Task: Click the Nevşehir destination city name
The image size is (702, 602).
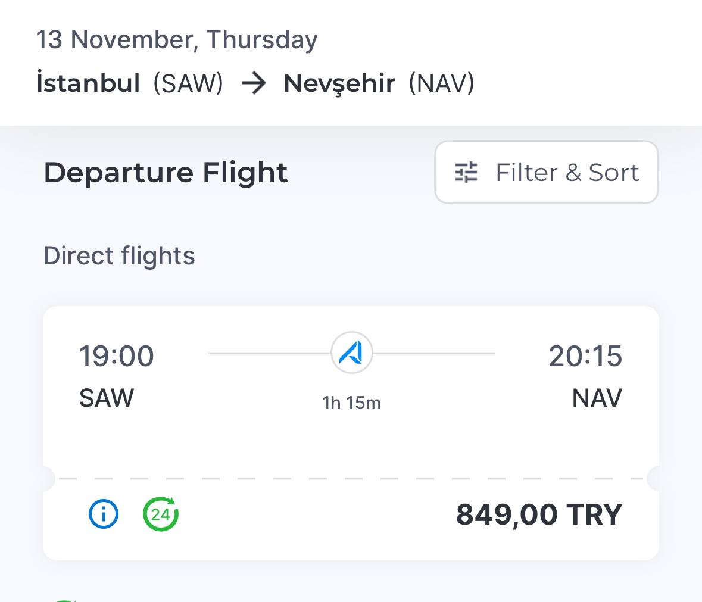Action: 339,83
